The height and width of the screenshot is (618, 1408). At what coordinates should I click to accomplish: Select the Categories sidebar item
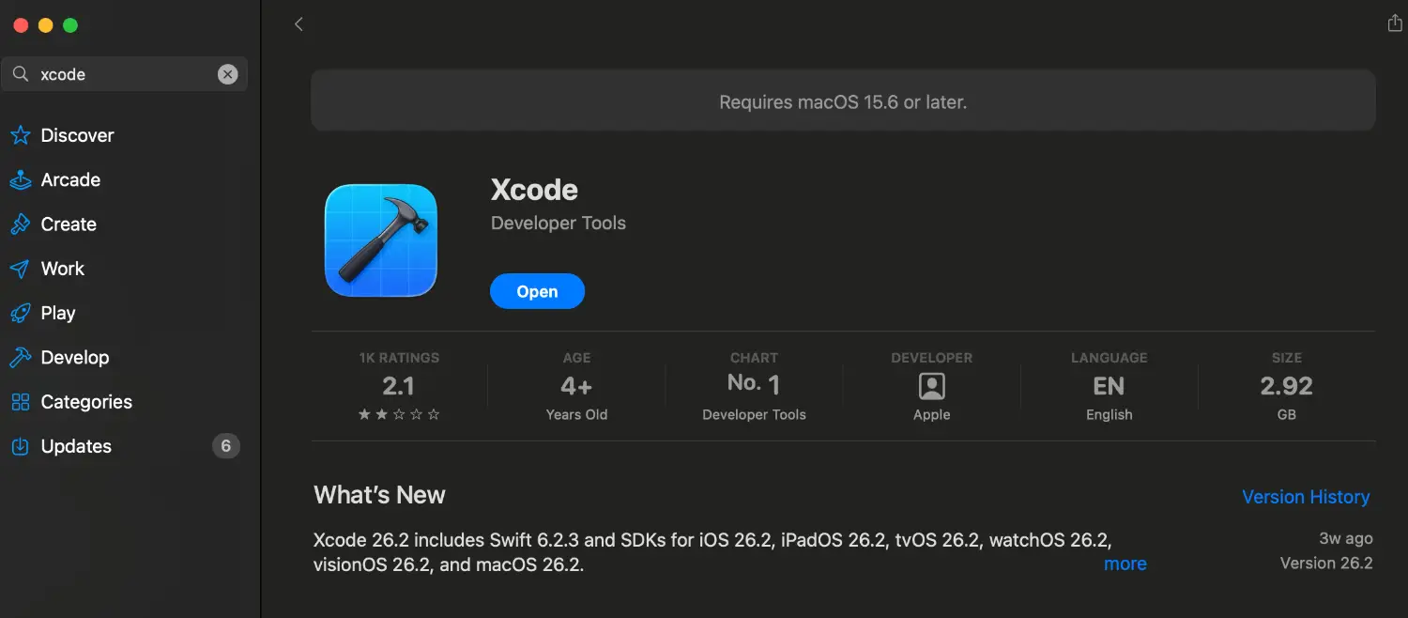tap(86, 403)
